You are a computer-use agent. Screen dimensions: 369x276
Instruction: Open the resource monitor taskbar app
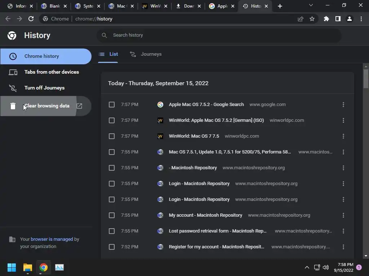pyautogui.click(x=59, y=267)
